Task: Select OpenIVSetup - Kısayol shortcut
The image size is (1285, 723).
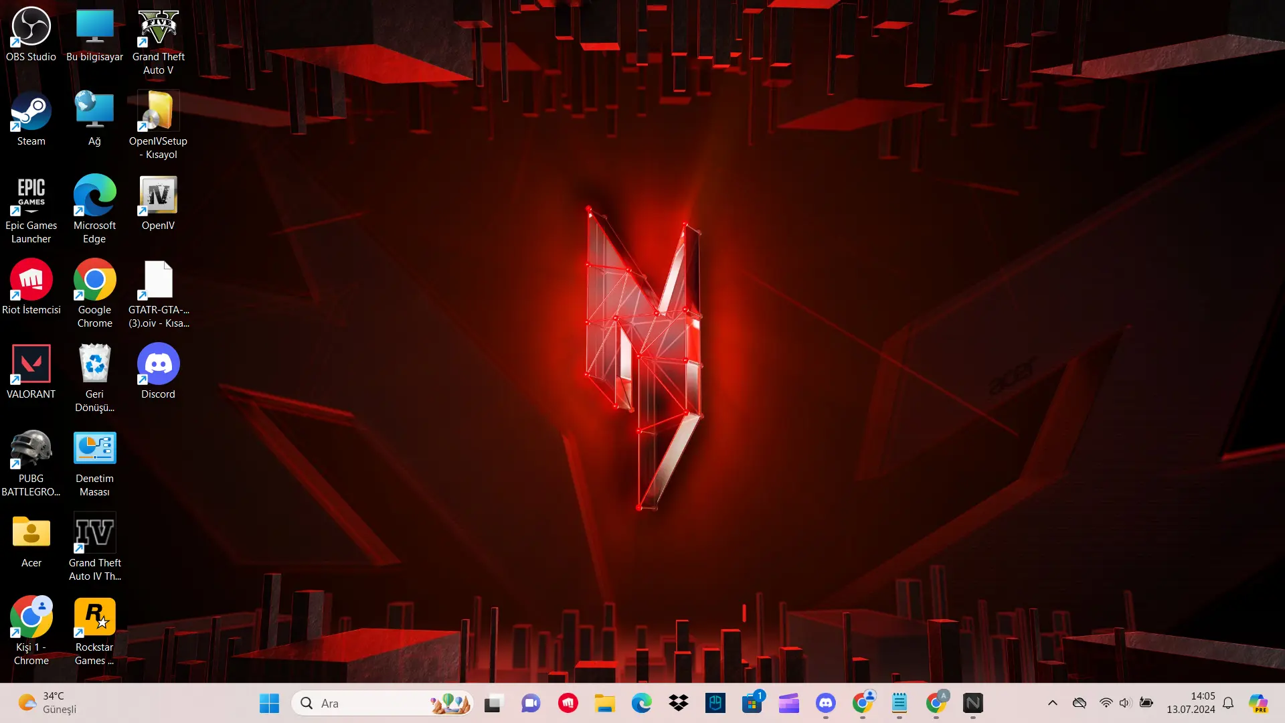Action: (x=158, y=126)
